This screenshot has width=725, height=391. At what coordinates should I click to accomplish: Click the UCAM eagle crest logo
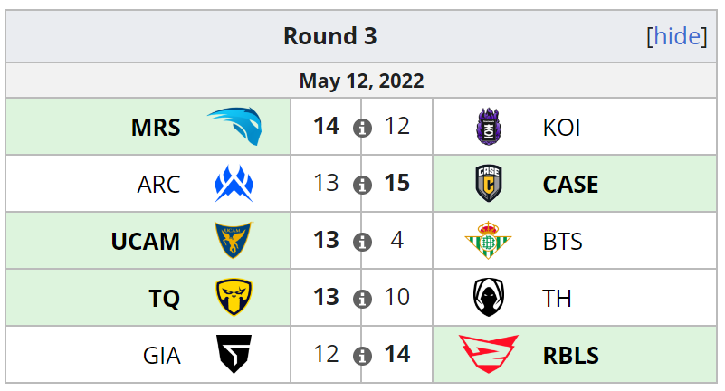(x=234, y=240)
